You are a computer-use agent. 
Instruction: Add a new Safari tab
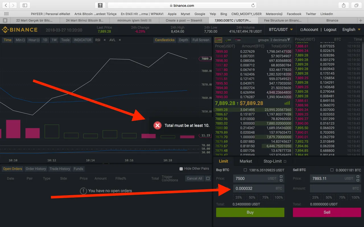coord(361,20)
